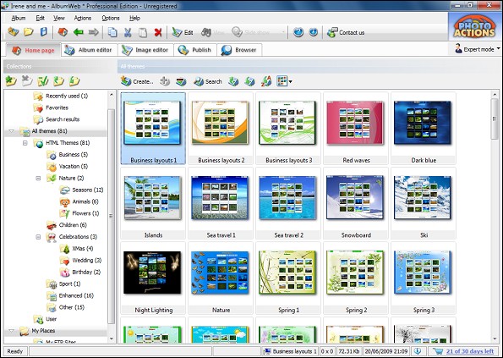The image size is (503, 358).
Task: Click the paste clipboard icon
Action: click(x=143, y=32)
